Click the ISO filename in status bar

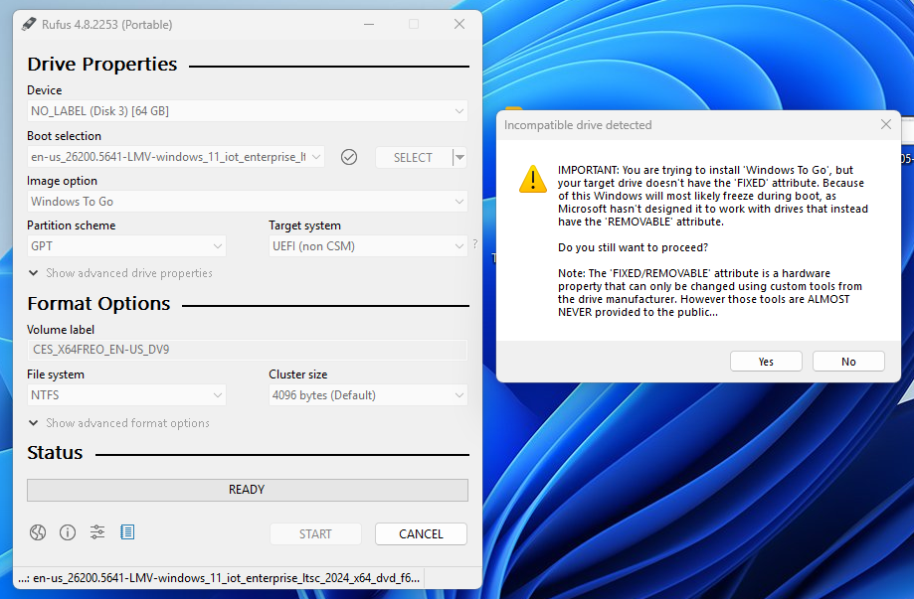[219, 578]
